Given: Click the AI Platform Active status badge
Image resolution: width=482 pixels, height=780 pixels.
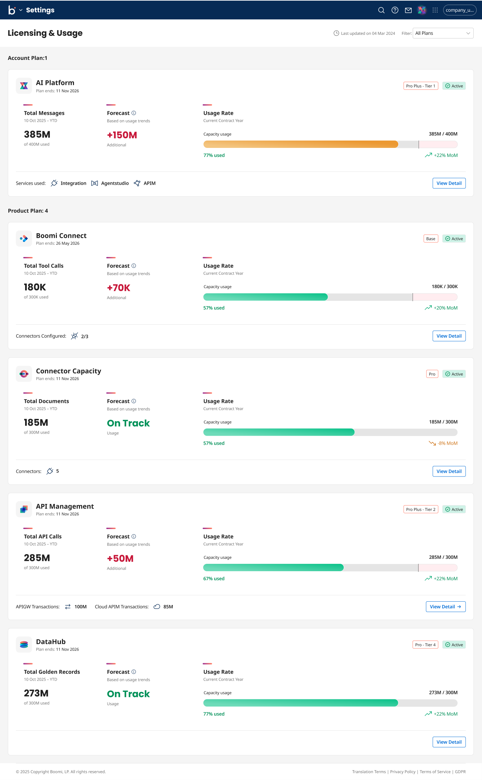Looking at the screenshot, I should [x=454, y=86].
